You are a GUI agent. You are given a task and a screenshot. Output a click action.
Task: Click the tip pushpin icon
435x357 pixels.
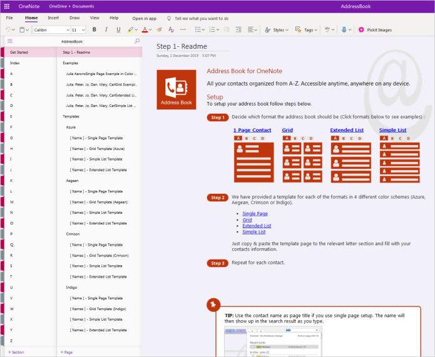coord(213,304)
